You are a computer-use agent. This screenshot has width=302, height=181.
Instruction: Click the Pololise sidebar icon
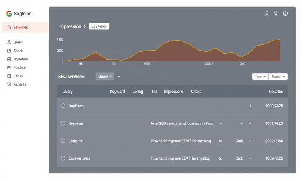(x=9, y=67)
